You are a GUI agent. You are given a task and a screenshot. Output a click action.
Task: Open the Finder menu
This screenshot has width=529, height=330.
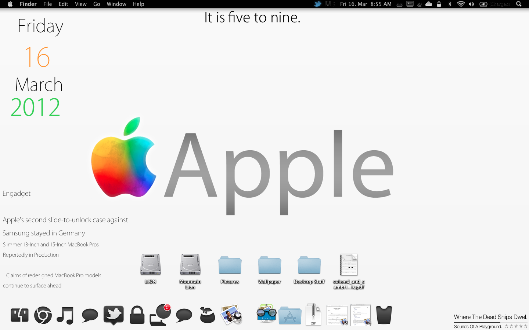(x=28, y=4)
